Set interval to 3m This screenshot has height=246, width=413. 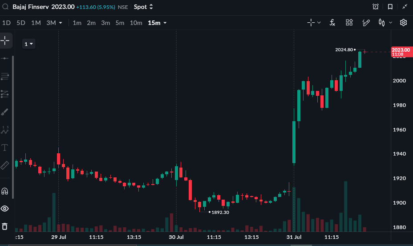[105, 23]
